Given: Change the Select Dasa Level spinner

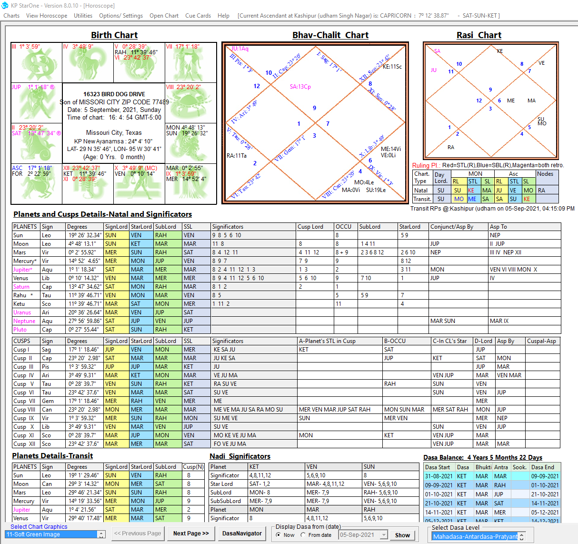Looking at the screenshot, I should coord(522,536).
